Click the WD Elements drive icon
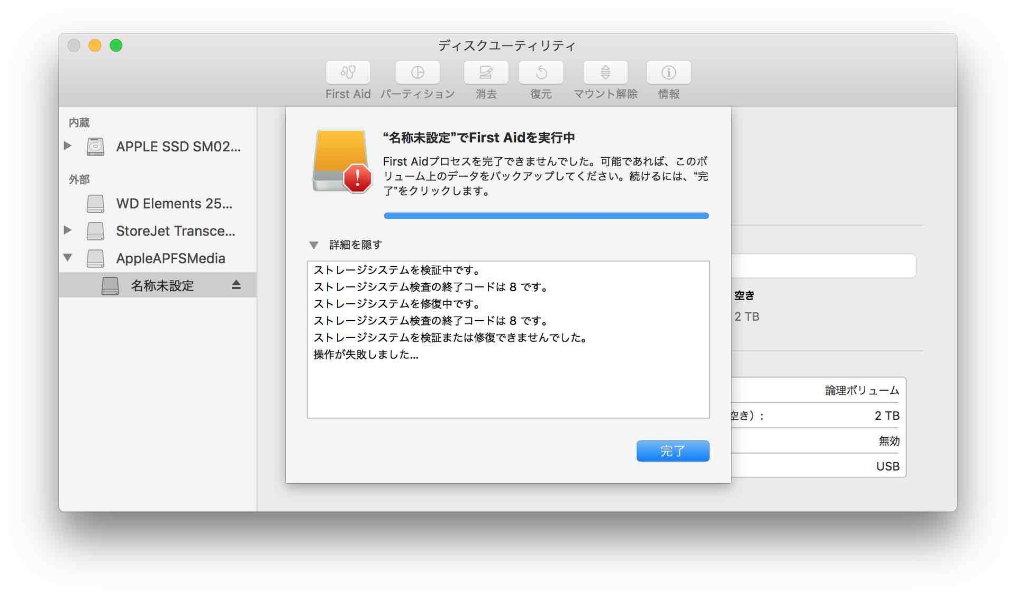 [x=95, y=204]
